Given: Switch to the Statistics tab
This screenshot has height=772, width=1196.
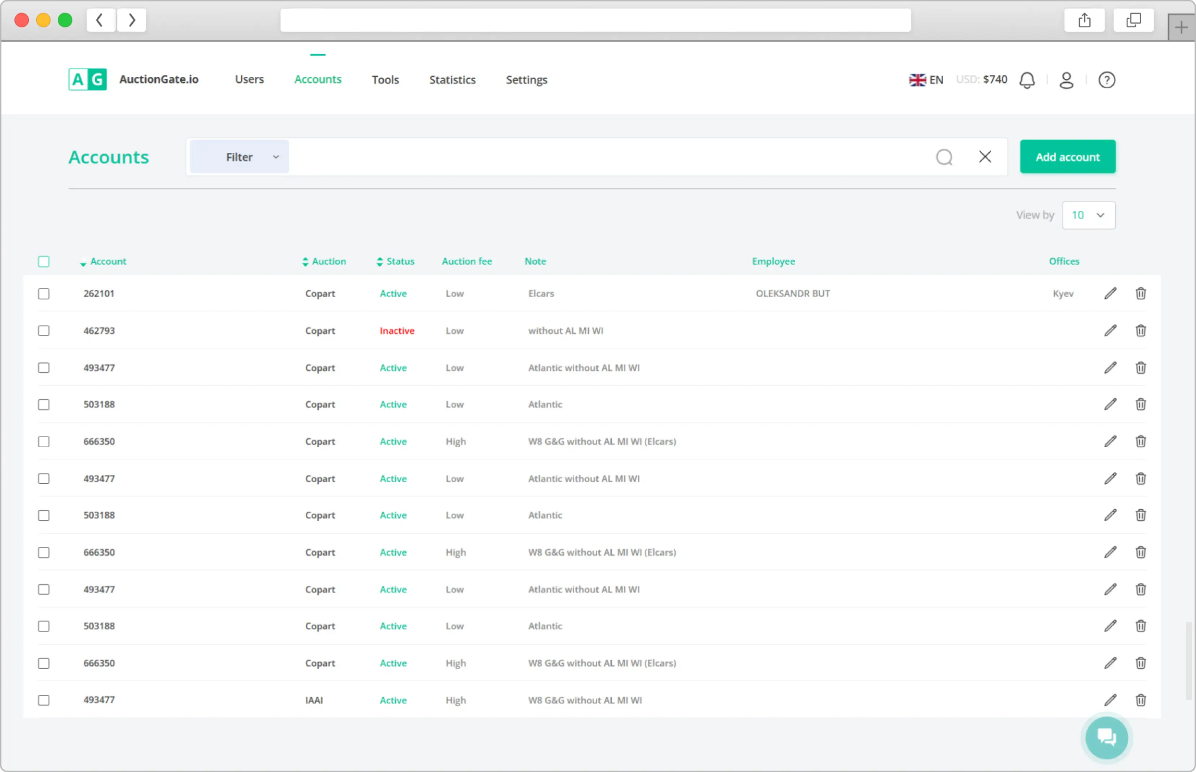Looking at the screenshot, I should coord(452,80).
